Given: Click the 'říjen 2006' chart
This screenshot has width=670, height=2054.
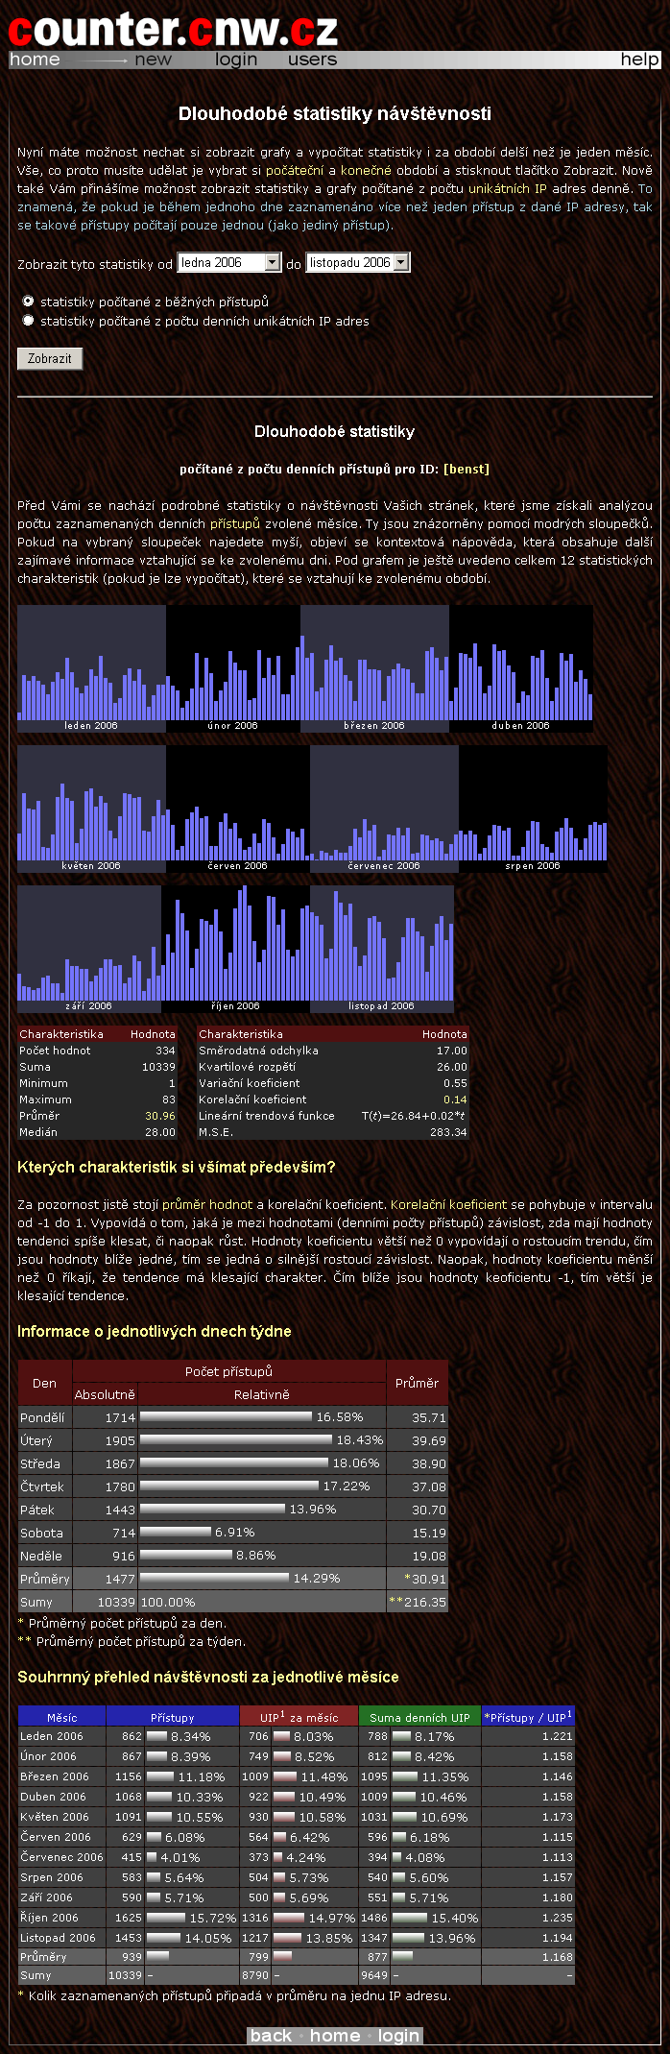Looking at the screenshot, I should coord(235,949).
